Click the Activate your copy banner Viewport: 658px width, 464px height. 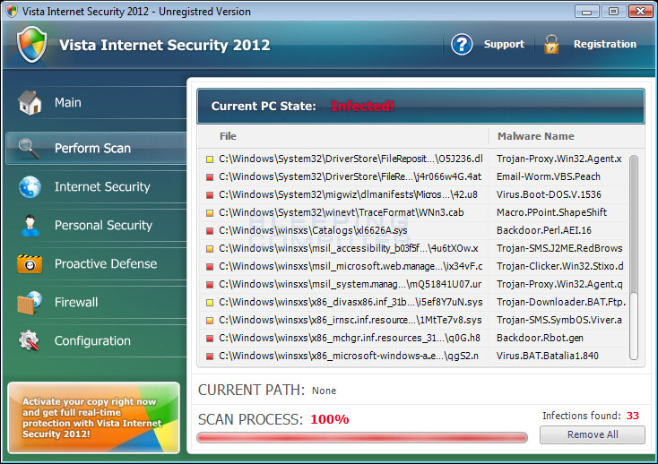tap(93, 417)
